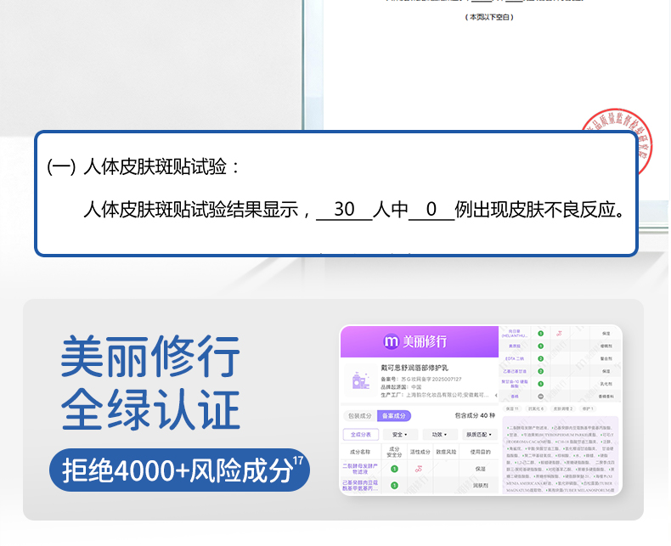This screenshot has width=671, height=546.
Task: Click the safety score icon for 向日葵
Action: click(540, 334)
